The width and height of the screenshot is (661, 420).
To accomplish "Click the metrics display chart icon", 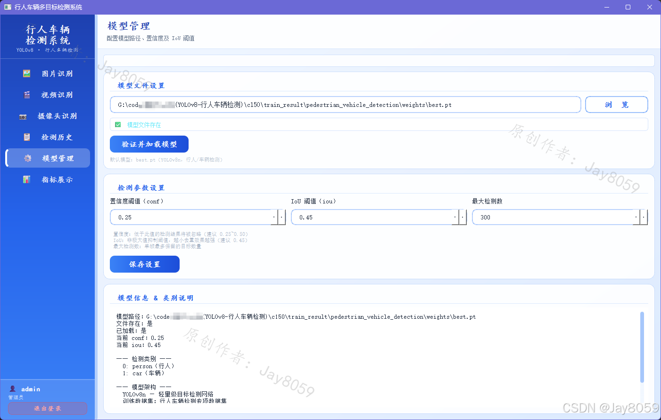I will pos(27,179).
